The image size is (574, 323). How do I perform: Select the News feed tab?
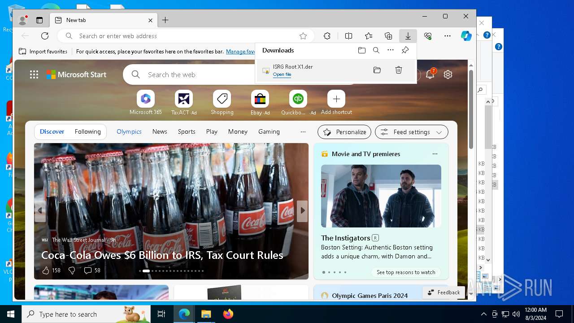[160, 131]
